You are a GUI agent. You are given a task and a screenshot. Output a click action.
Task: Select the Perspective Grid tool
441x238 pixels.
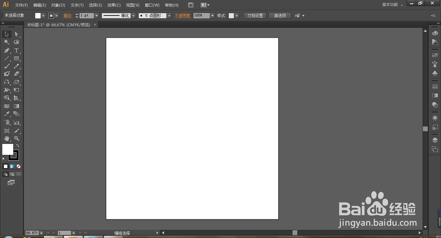click(16, 98)
